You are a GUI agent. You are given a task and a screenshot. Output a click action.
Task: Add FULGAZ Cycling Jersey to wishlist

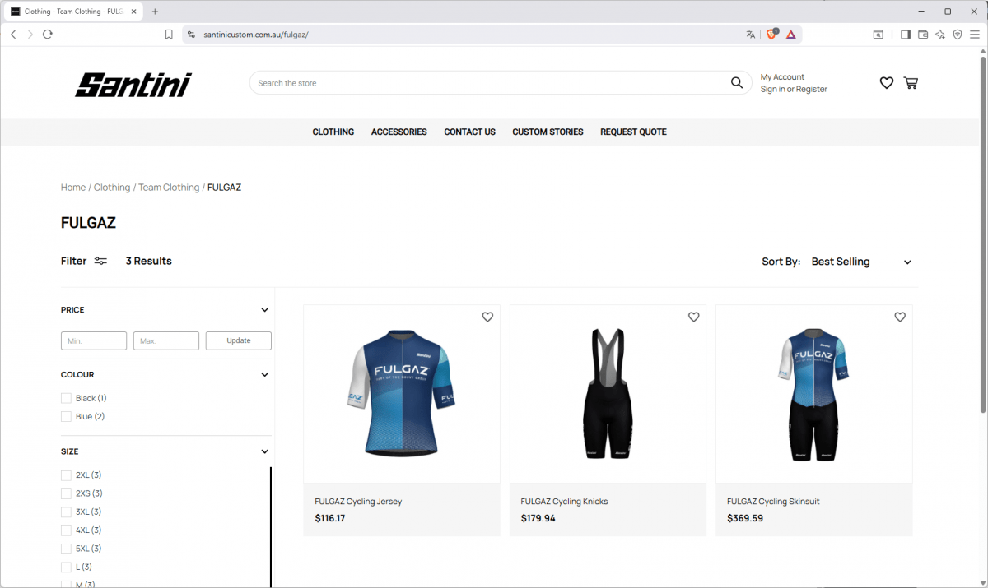pyautogui.click(x=487, y=317)
